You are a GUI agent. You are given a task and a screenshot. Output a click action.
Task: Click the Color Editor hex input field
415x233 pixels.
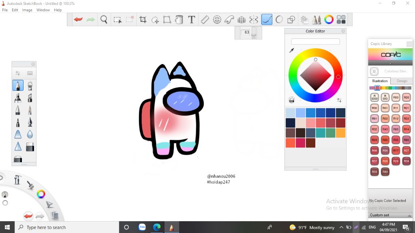[x=315, y=42]
